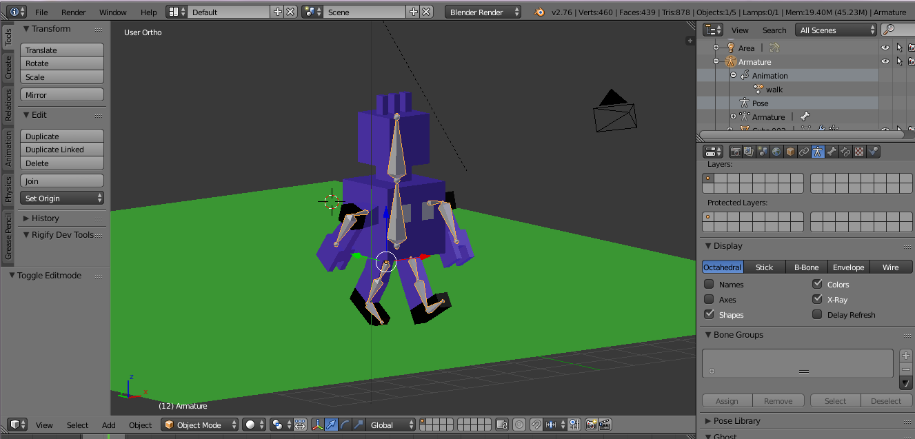Uncheck the Shapes display checkbox
Image resolution: width=915 pixels, height=439 pixels.
click(x=709, y=314)
